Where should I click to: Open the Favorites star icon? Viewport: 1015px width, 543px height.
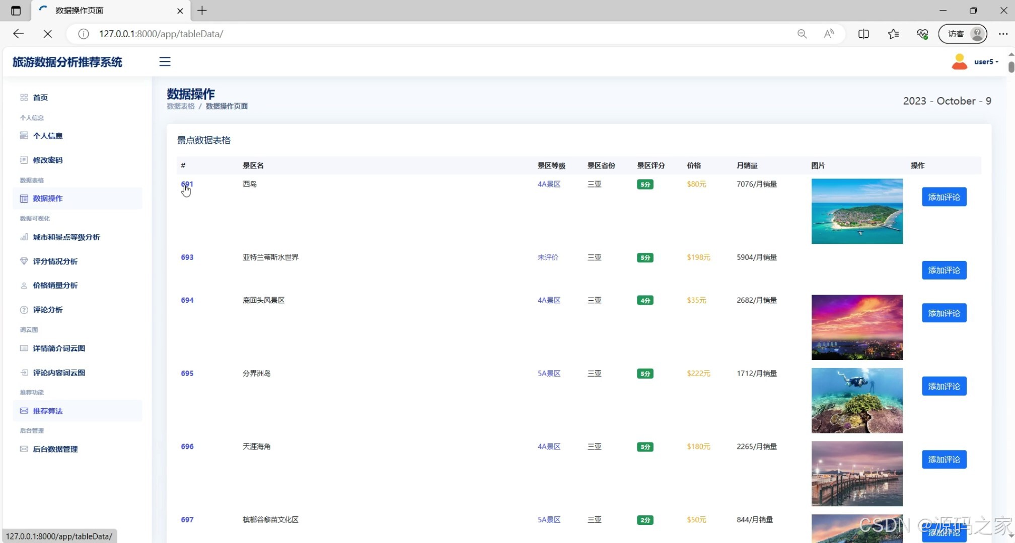893,34
